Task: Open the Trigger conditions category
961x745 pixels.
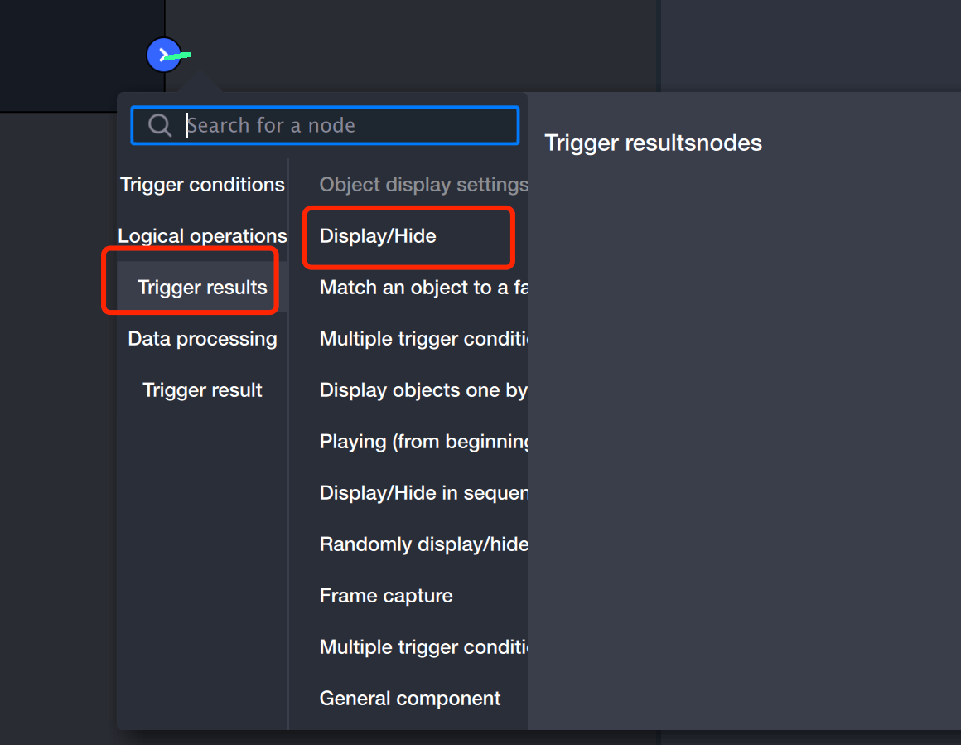Action: point(202,185)
